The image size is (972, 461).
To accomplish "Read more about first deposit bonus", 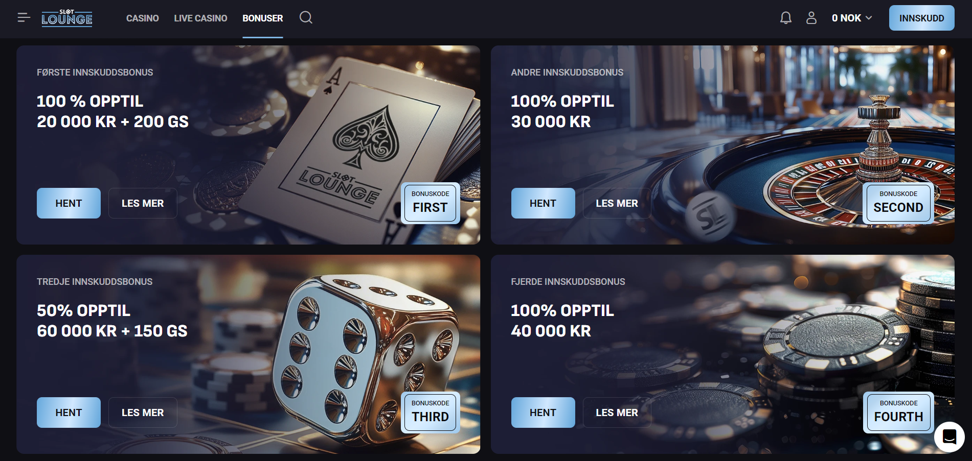I will pyautogui.click(x=143, y=203).
